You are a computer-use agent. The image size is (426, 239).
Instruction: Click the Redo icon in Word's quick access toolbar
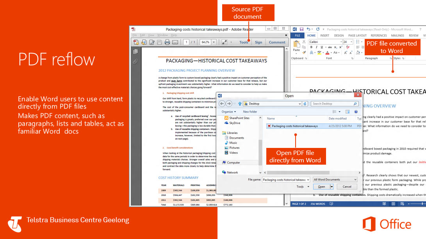pos(317,29)
